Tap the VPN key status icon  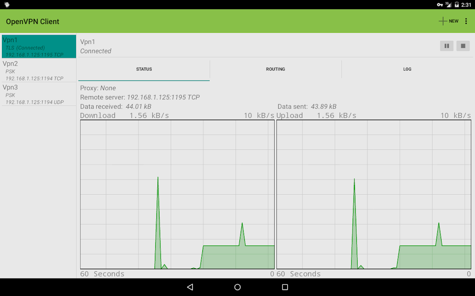[440, 5]
